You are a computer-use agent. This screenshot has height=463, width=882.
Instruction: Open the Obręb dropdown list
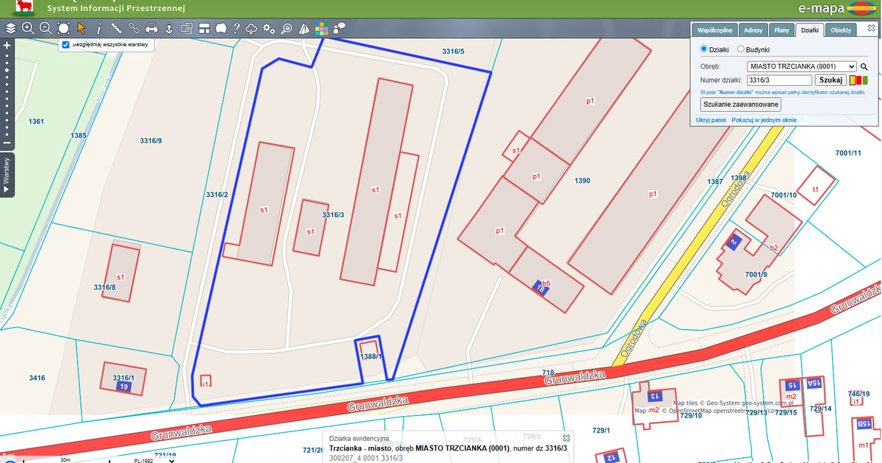tap(801, 66)
